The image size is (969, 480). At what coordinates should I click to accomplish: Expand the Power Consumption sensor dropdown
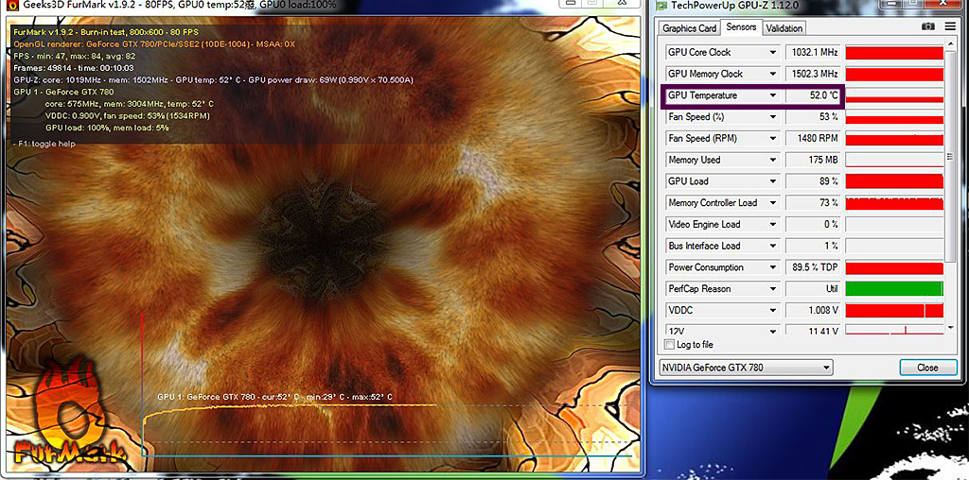click(773, 267)
